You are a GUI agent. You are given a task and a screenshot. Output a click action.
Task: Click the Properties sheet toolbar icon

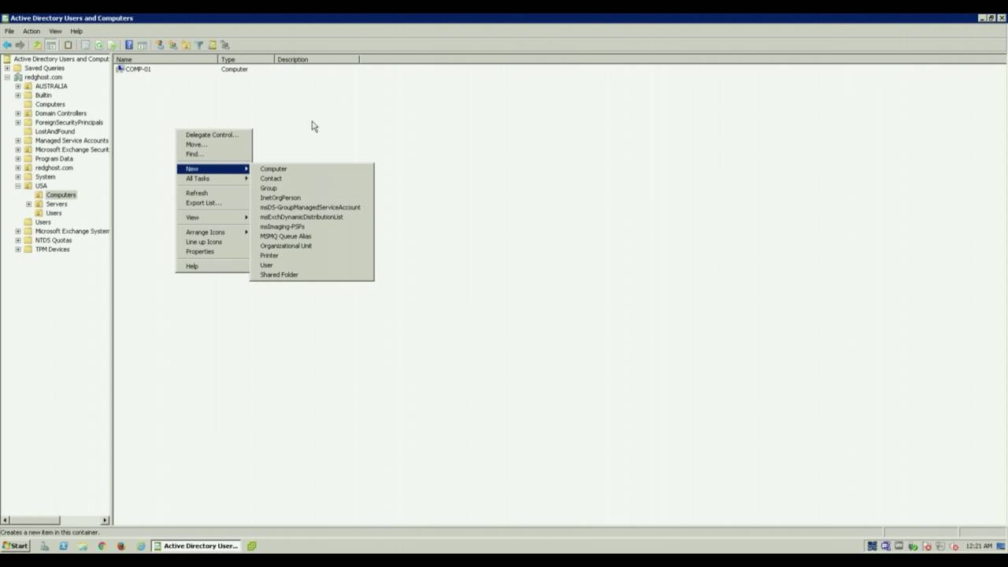pyautogui.click(x=85, y=45)
